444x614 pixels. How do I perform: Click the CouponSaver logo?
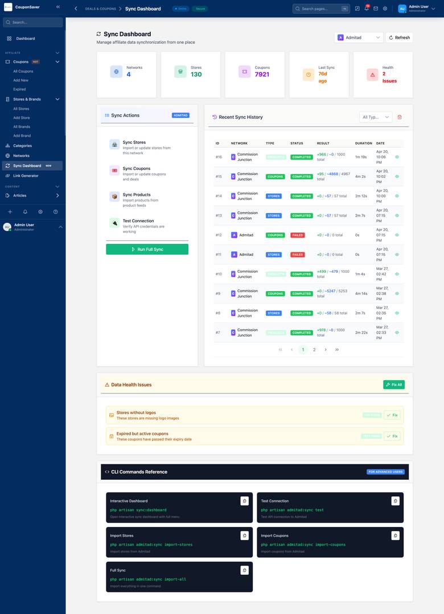pyautogui.click(x=8, y=7)
